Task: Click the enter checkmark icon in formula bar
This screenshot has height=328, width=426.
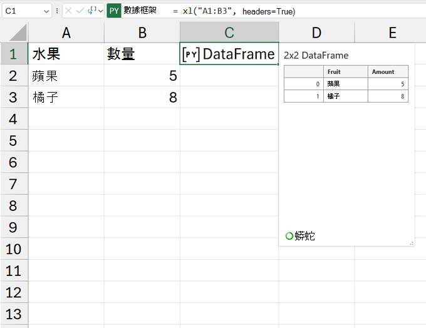Action: click(x=80, y=11)
